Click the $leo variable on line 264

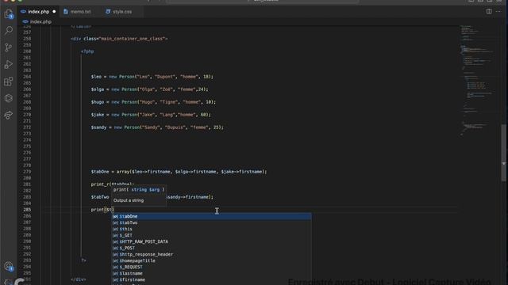click(97, 77)
